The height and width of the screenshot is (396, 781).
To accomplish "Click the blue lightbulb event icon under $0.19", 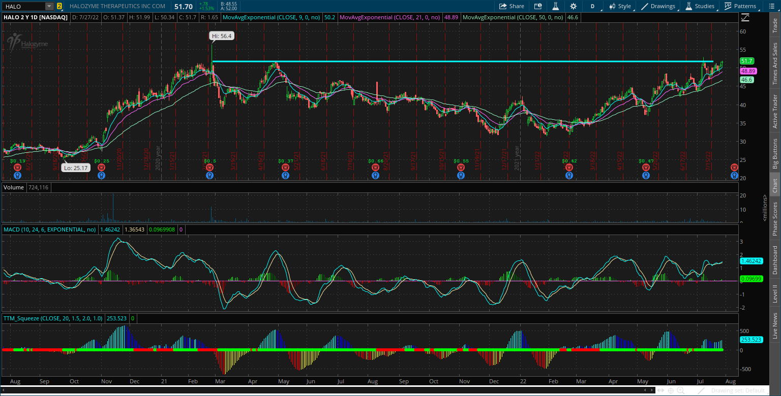I will (17, 176).
